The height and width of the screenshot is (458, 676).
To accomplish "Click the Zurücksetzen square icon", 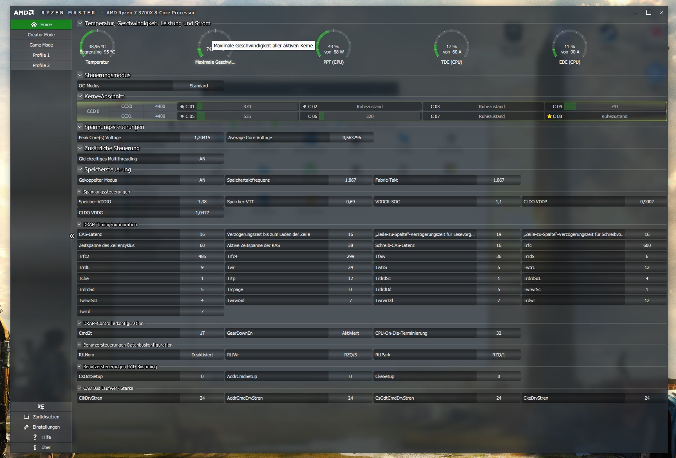I will tap(27, 417).
